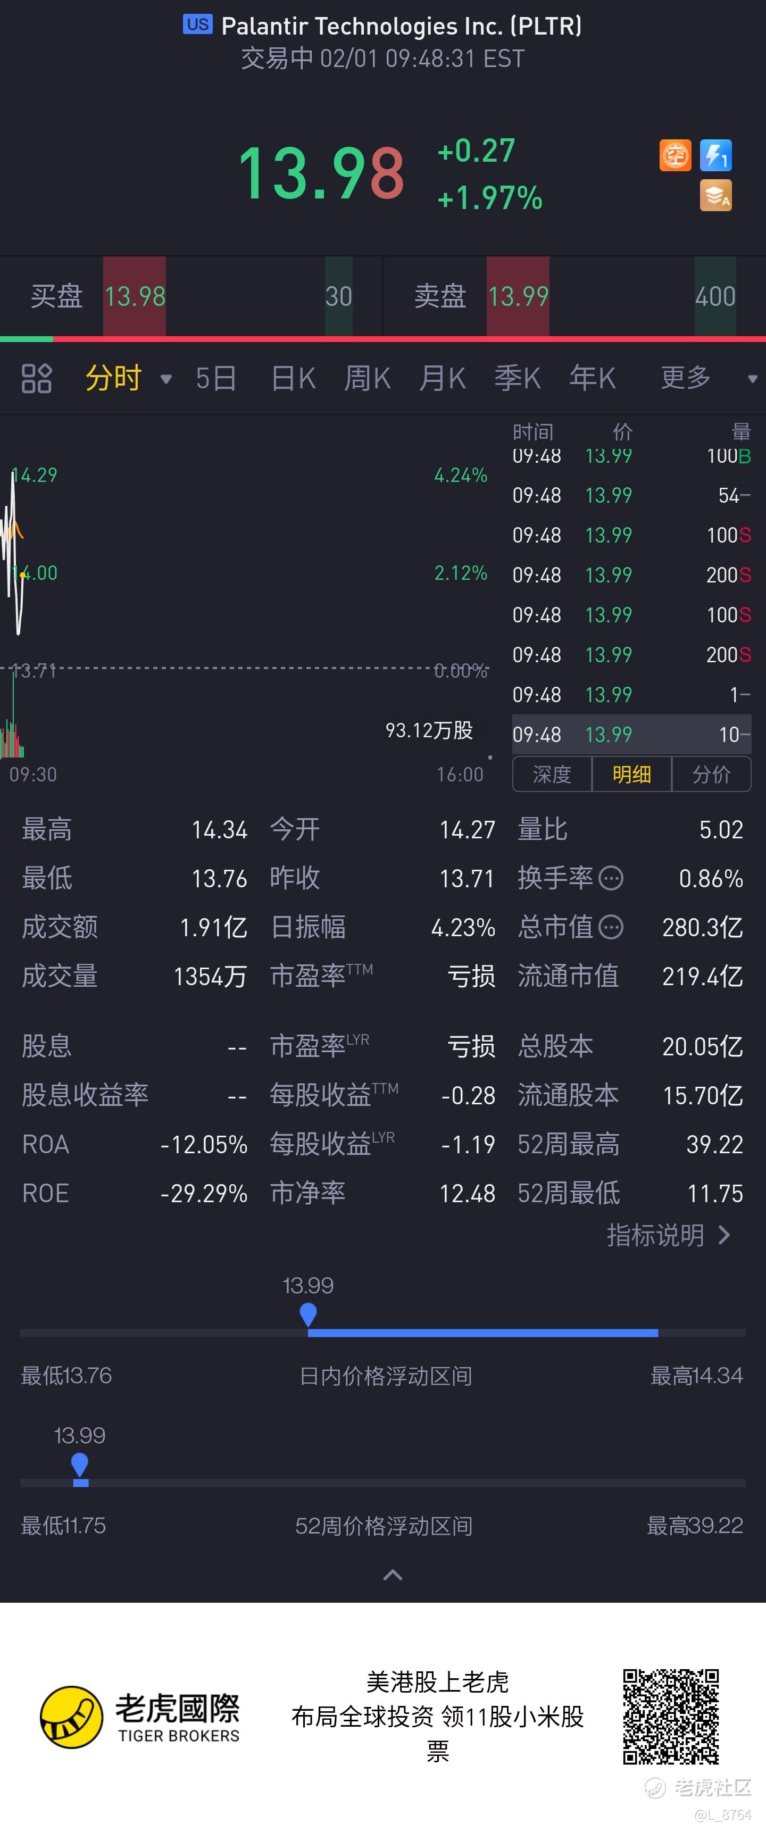Select the 5日 chart tab
The height and width of the screenshot is (1832, 766).
coord(215,378)
